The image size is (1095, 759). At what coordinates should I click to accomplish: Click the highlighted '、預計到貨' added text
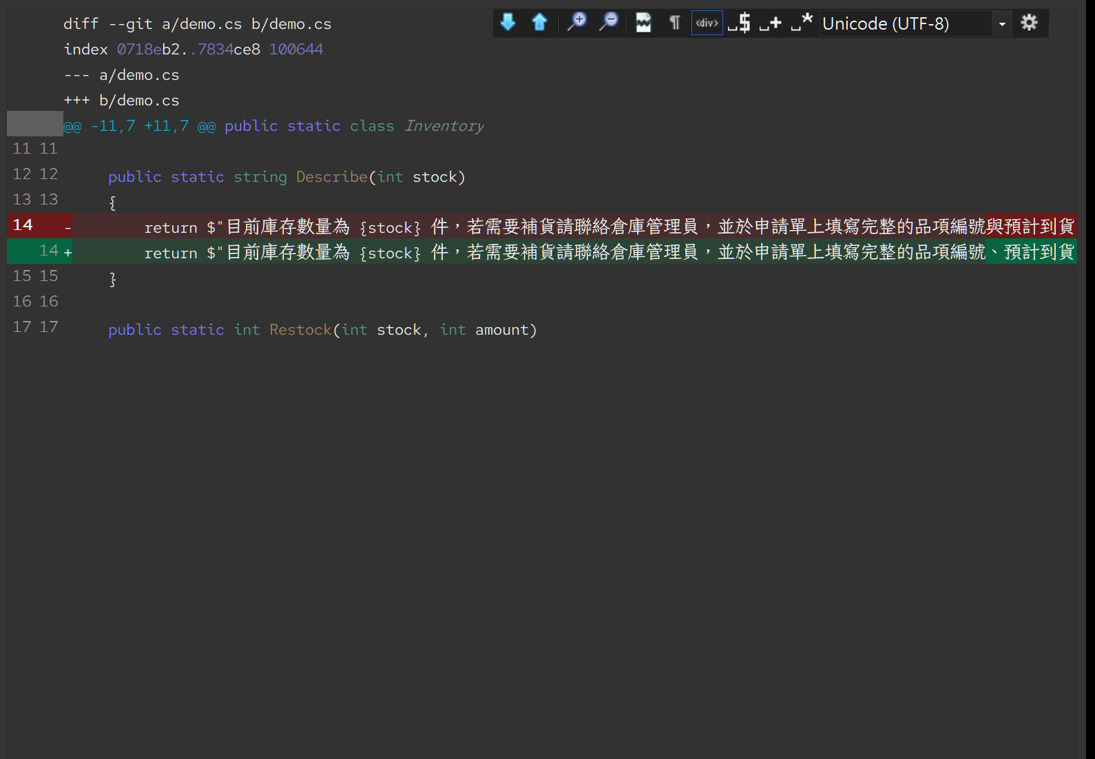click(x=1031, y=251)
